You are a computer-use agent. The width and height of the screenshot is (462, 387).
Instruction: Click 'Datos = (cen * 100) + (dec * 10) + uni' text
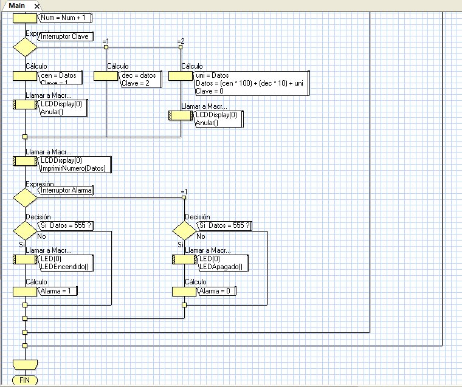tap(249, 83)
